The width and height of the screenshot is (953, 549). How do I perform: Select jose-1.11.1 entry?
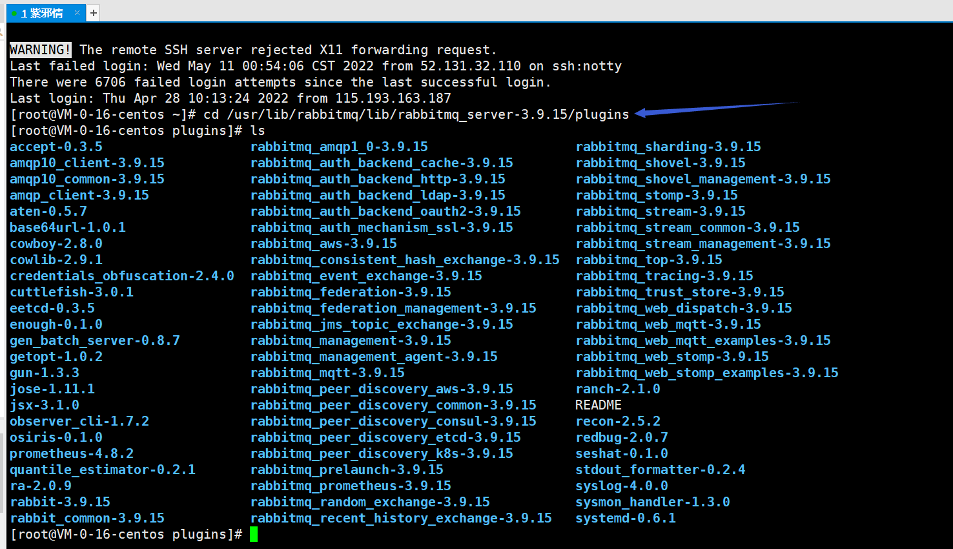coord(52,389)
